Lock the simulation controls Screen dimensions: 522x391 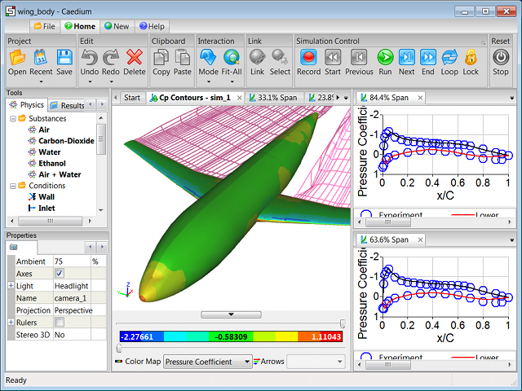(471, 62)
